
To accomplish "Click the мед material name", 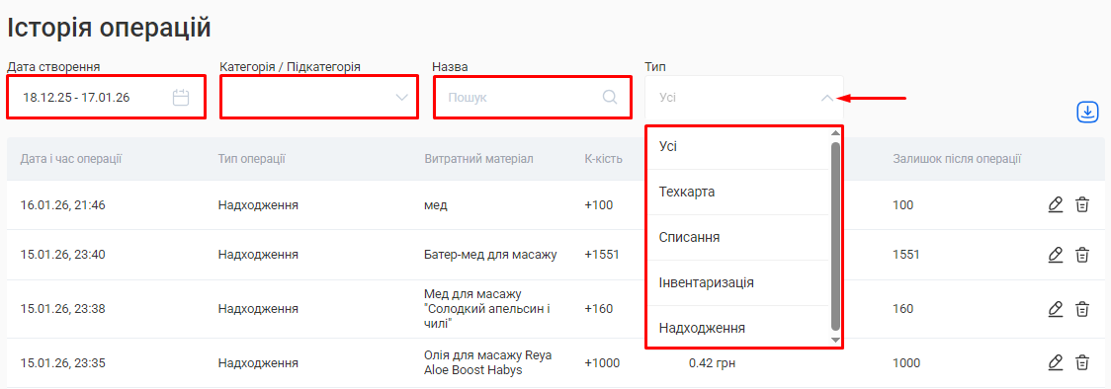I will pos(436,205).
